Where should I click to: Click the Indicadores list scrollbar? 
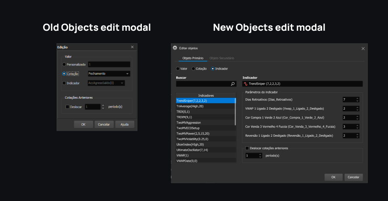235,112
